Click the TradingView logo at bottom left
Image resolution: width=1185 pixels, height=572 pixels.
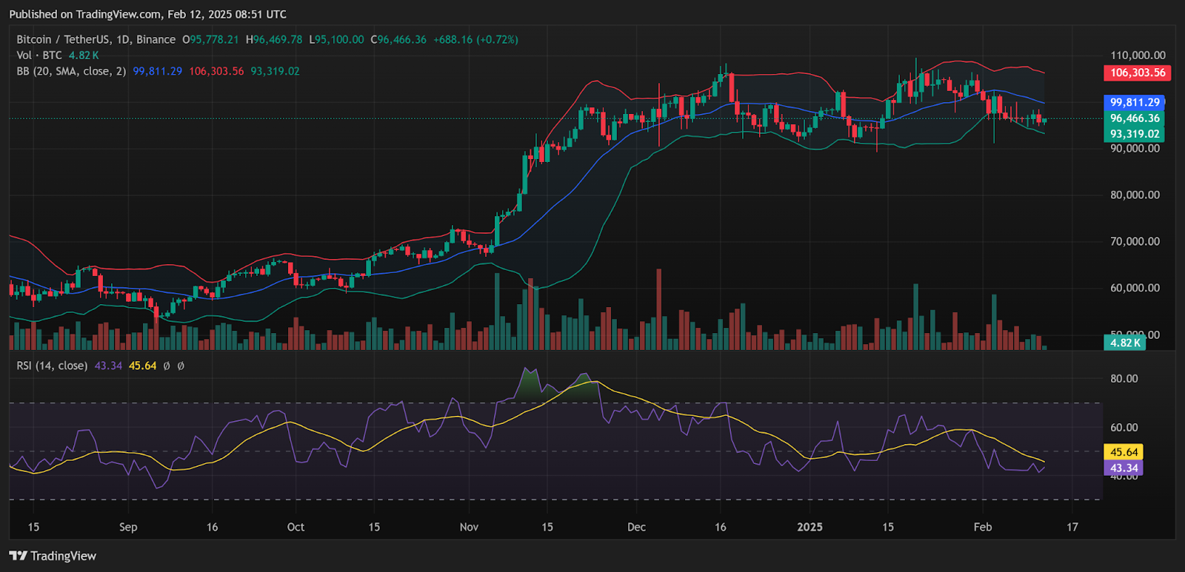pos(53,556)
